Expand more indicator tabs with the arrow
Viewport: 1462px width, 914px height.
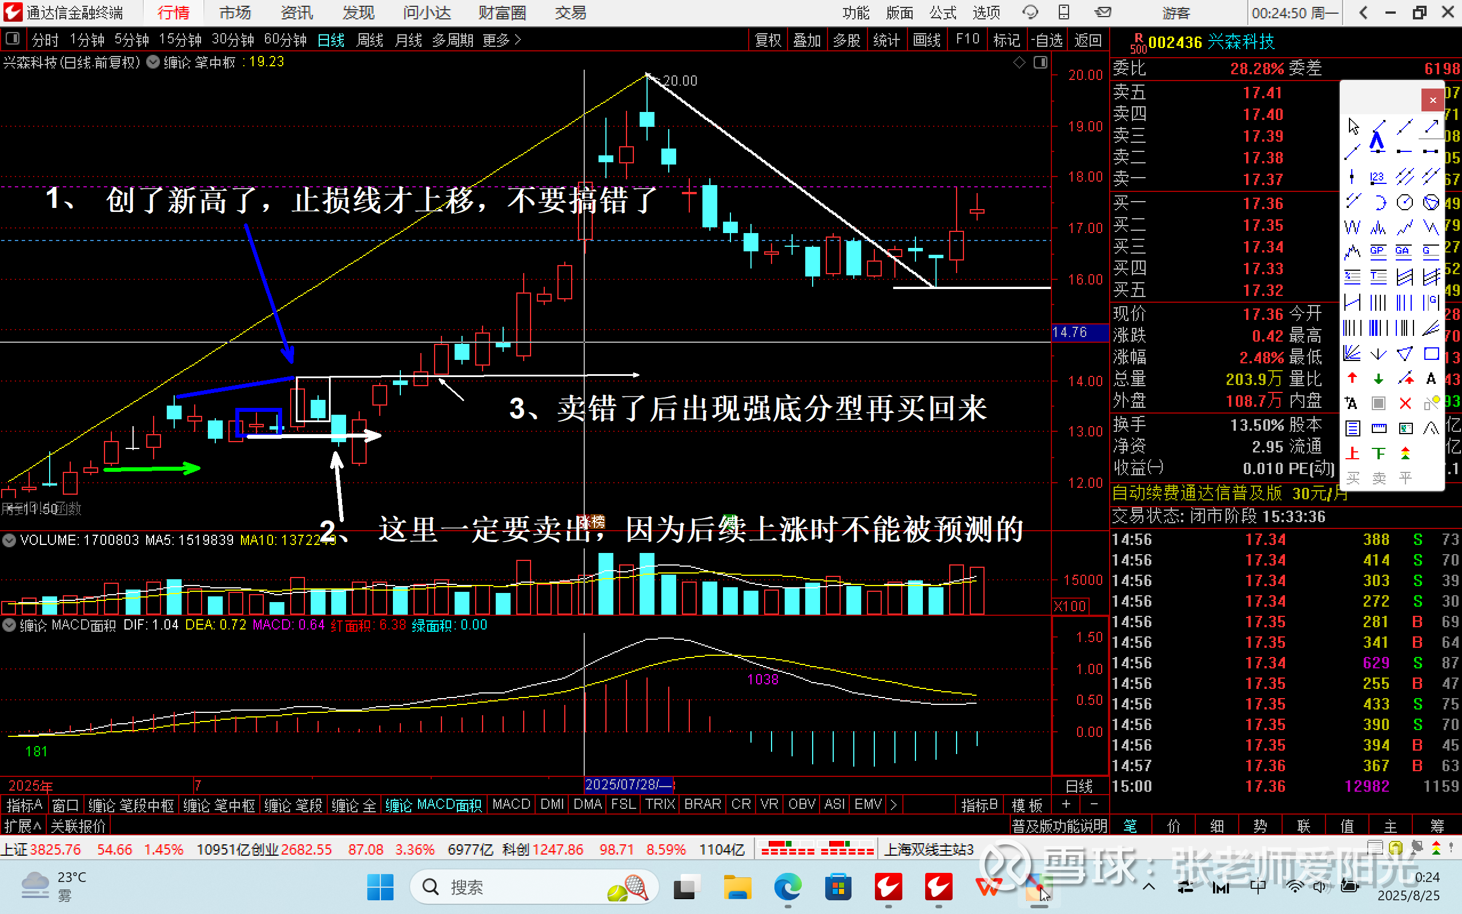893,804
